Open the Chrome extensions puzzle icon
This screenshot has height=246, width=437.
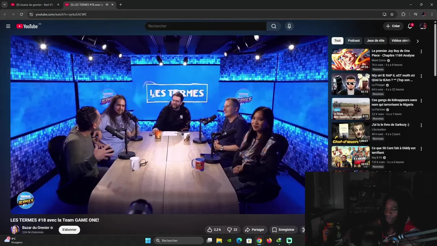pyautogui.click(x=403, y=14)
